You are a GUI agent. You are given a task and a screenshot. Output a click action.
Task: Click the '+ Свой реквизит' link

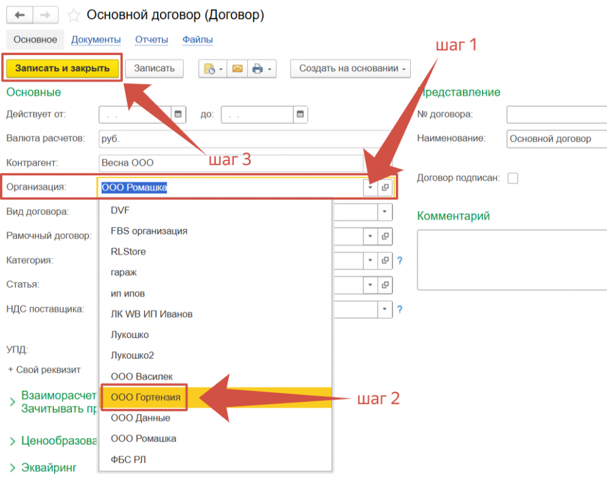pyautogui.click(x=44, y=369)
